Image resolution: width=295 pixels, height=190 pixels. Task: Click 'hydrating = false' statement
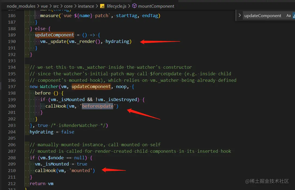52,132
